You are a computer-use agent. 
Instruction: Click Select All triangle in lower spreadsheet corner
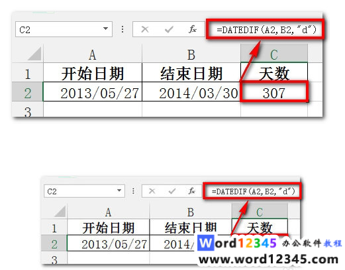pos(60,211)
